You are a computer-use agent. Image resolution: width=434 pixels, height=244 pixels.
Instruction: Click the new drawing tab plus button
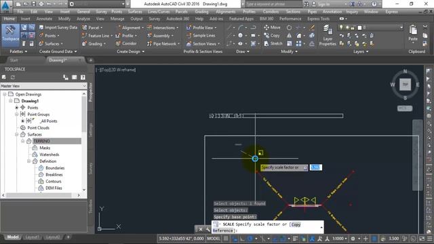click(x=90, y=60)
